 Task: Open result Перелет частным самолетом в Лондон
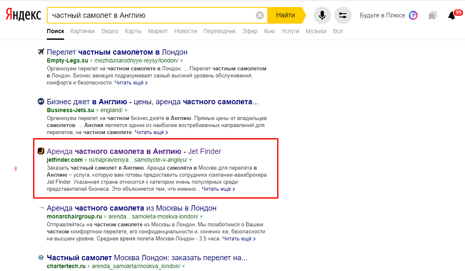117,52
